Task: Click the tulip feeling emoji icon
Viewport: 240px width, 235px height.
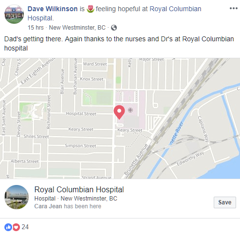Action: click(x=91, y=9)
